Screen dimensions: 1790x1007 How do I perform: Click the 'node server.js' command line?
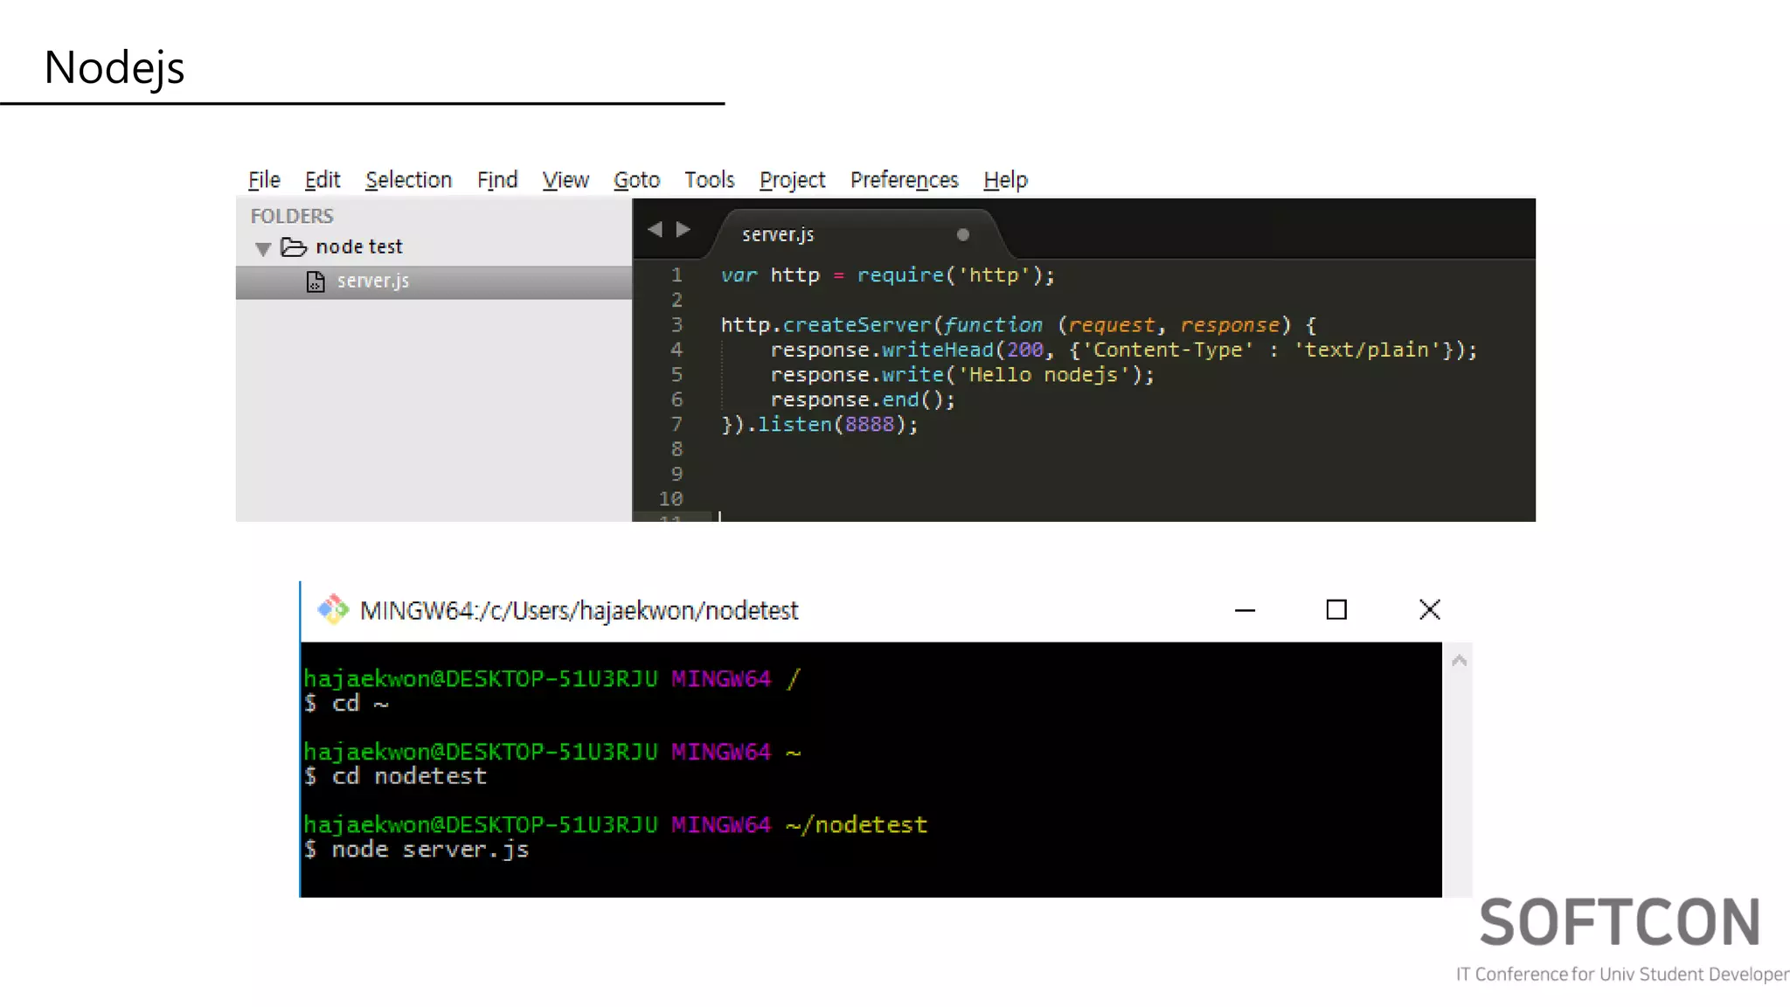(x=416, y=850)
